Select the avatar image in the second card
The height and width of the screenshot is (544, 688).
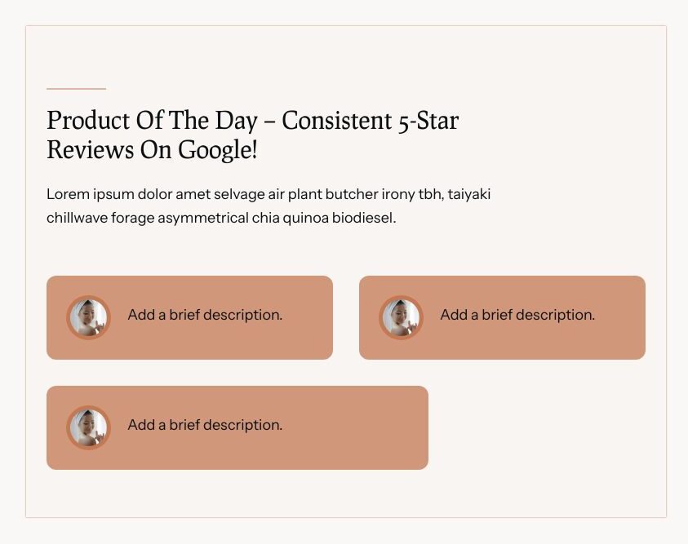pyautogui.click(x=401, y=317)
